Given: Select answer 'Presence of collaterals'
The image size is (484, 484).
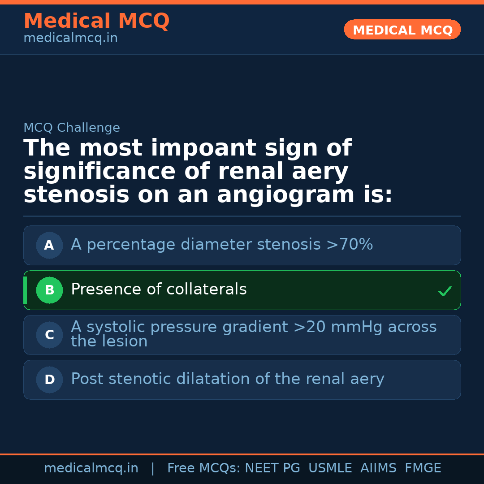Looking at the screenshot, I should [159, 290].
